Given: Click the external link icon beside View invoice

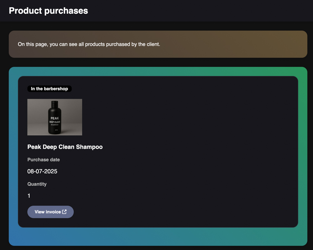Looking at the screenshot, I should point(64,212).
